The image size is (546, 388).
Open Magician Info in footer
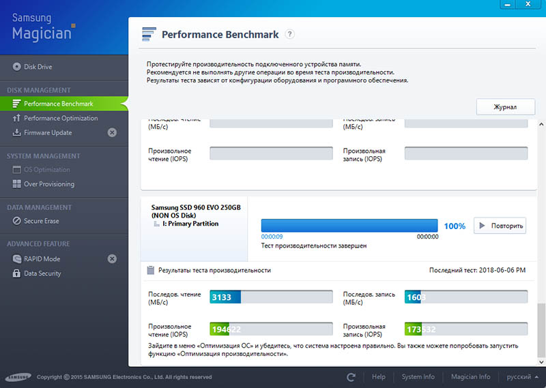pos(471,377)
